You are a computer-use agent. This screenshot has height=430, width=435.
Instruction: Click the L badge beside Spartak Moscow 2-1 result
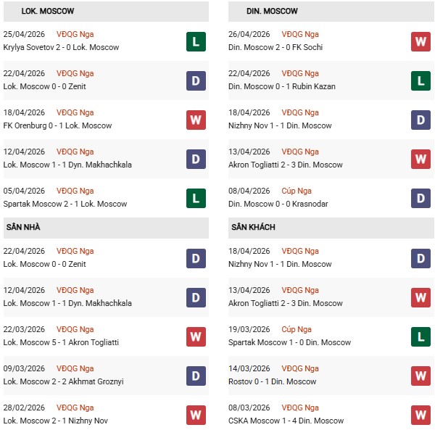[x=196, y=198]
